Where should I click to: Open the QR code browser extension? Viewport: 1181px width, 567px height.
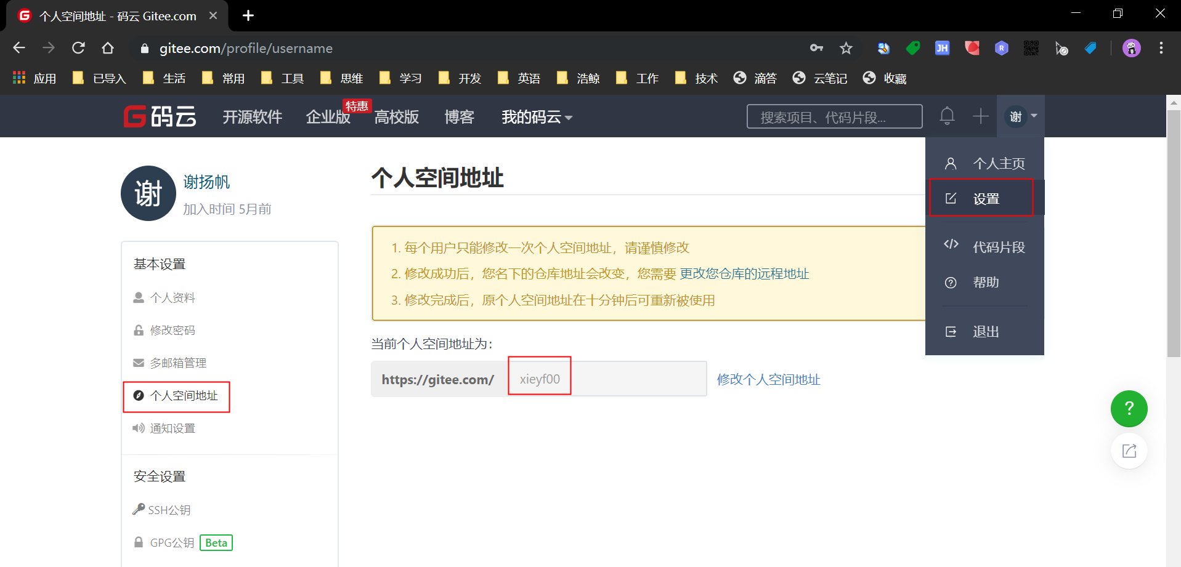[1031, 47]
